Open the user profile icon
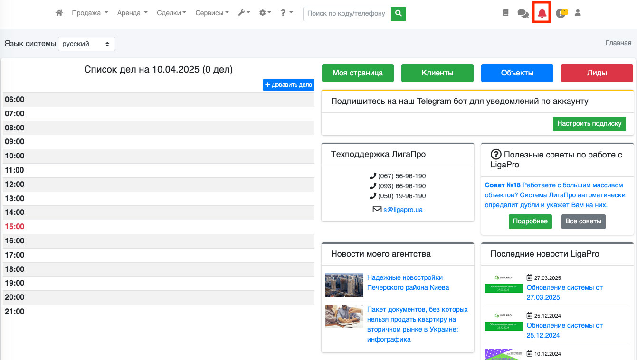The image size is (637, 360). 578,13
